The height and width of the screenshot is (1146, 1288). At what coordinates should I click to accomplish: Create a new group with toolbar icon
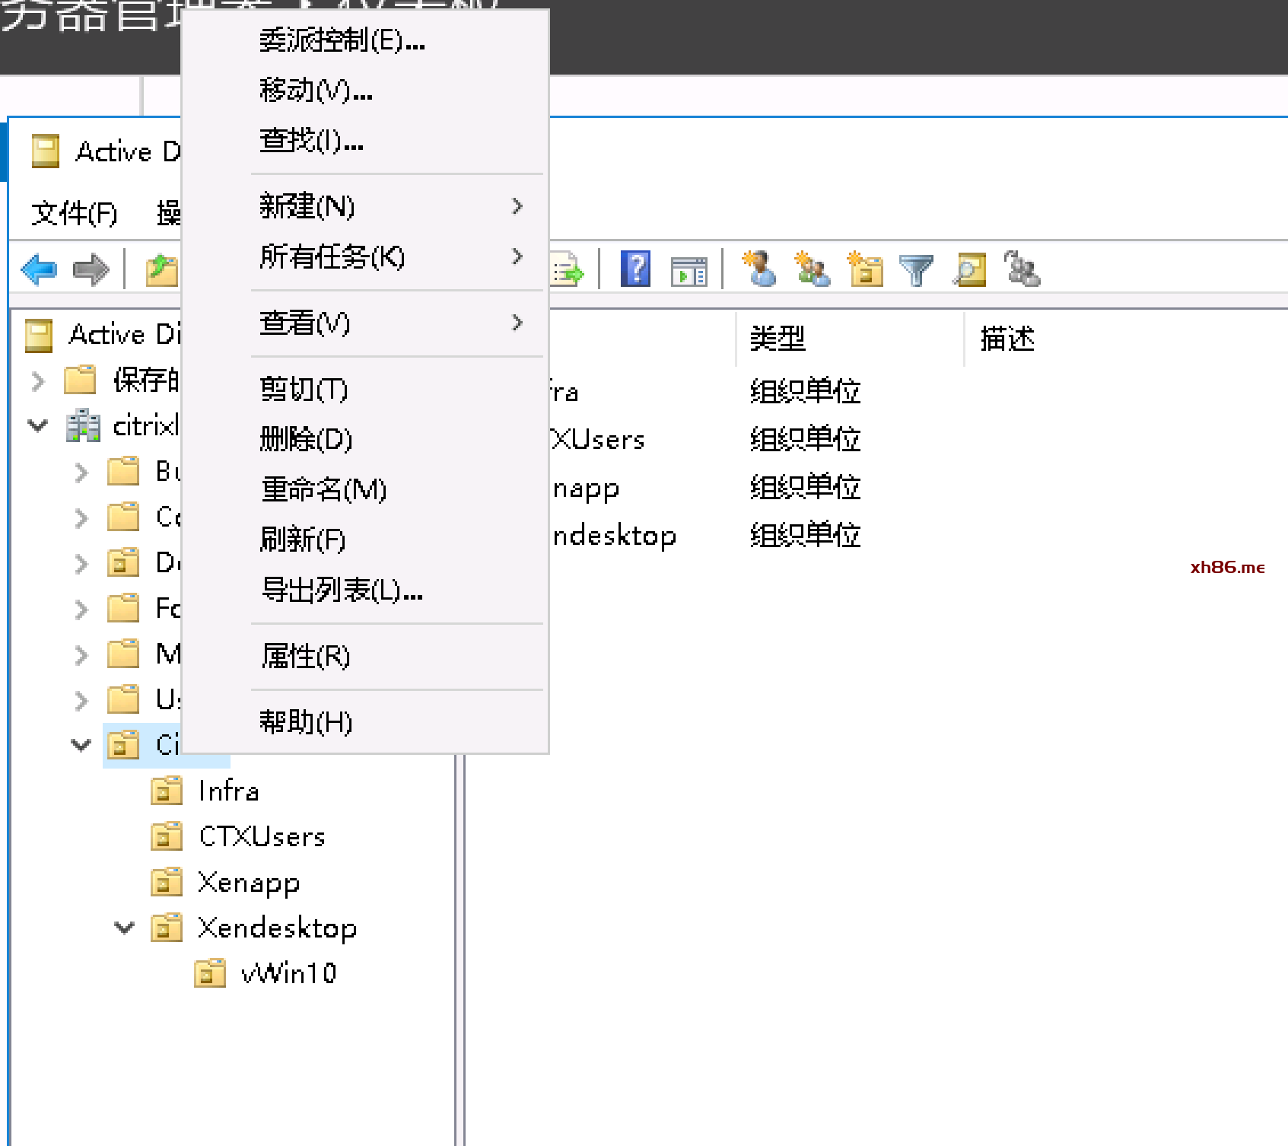812,269
